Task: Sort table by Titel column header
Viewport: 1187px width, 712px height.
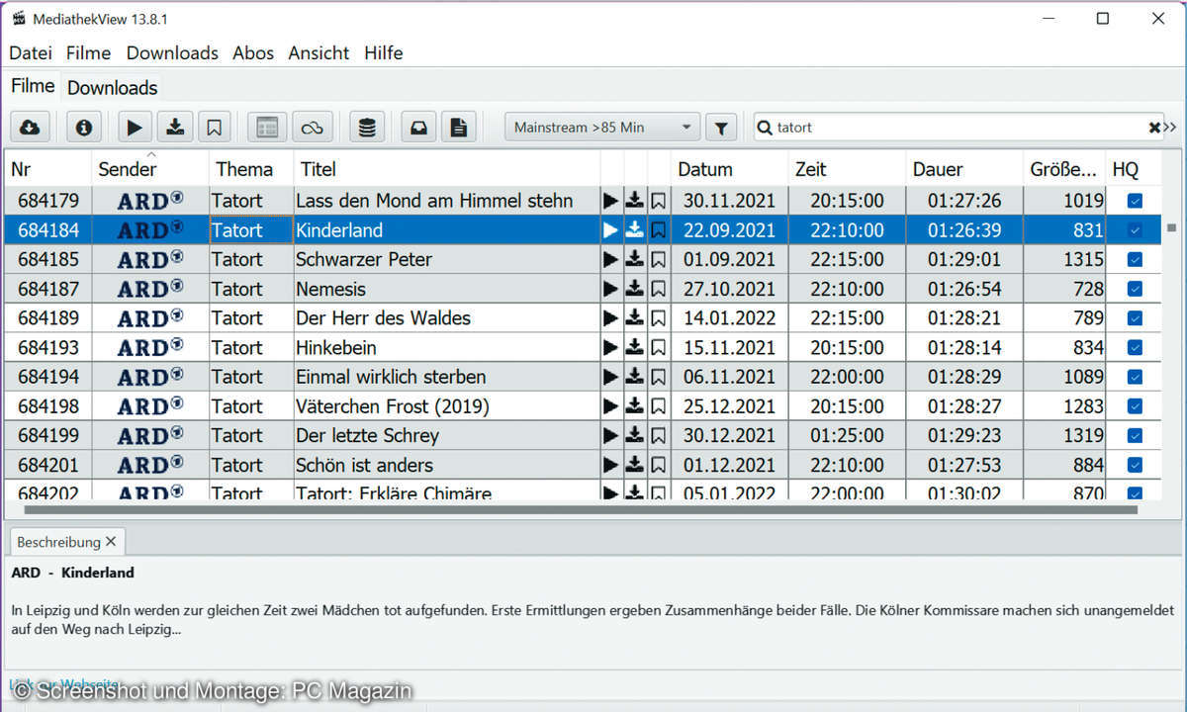Action: point(447,169)
